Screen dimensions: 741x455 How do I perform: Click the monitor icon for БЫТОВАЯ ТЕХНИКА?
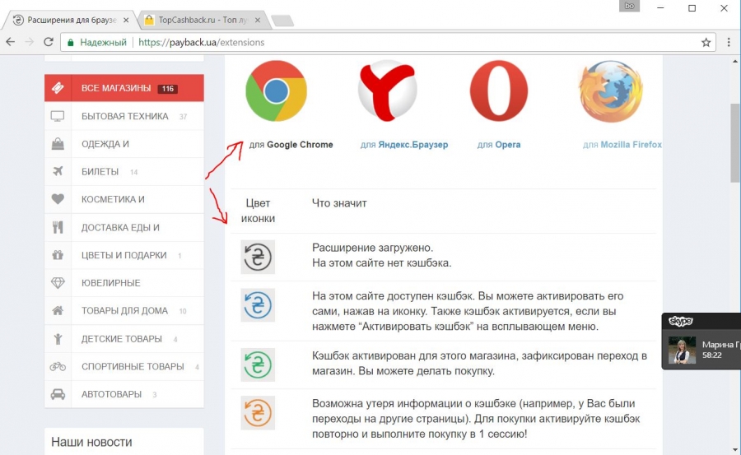(58, 116)
